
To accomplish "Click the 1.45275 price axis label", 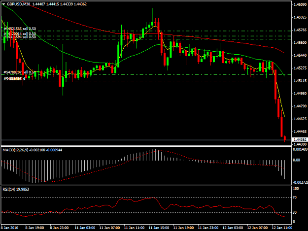I will (x=300, y=68).
